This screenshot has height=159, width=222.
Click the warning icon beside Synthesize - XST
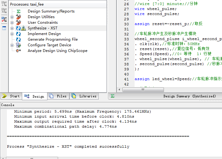coord(23,28)
